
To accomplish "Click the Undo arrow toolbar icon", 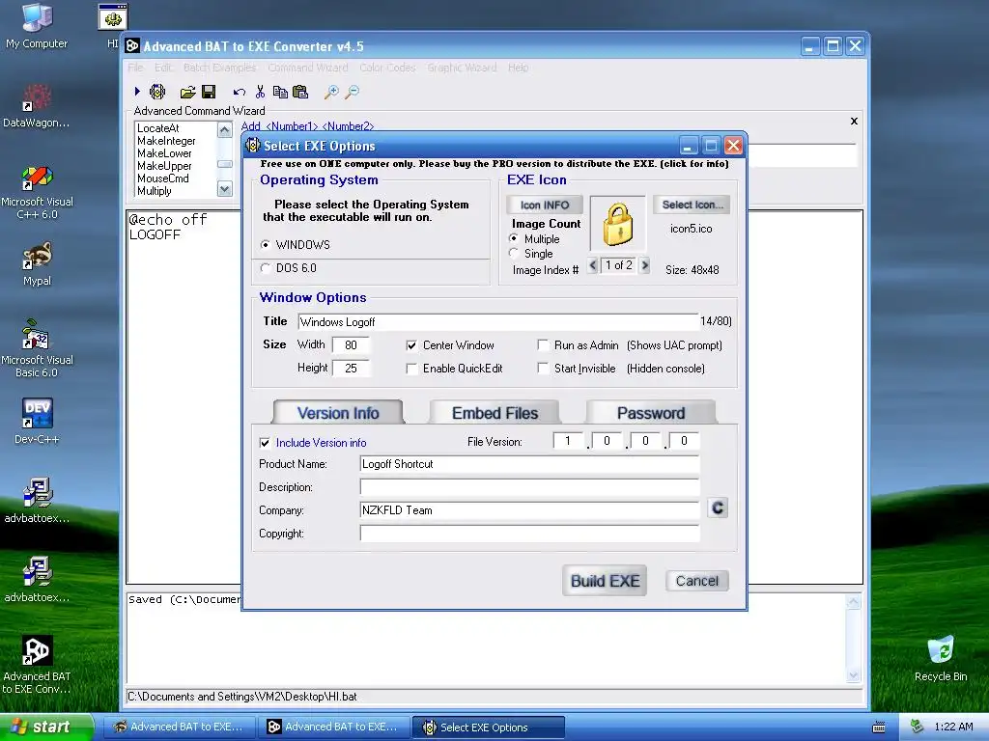I will pyautogui.click(x=240, y=92).
